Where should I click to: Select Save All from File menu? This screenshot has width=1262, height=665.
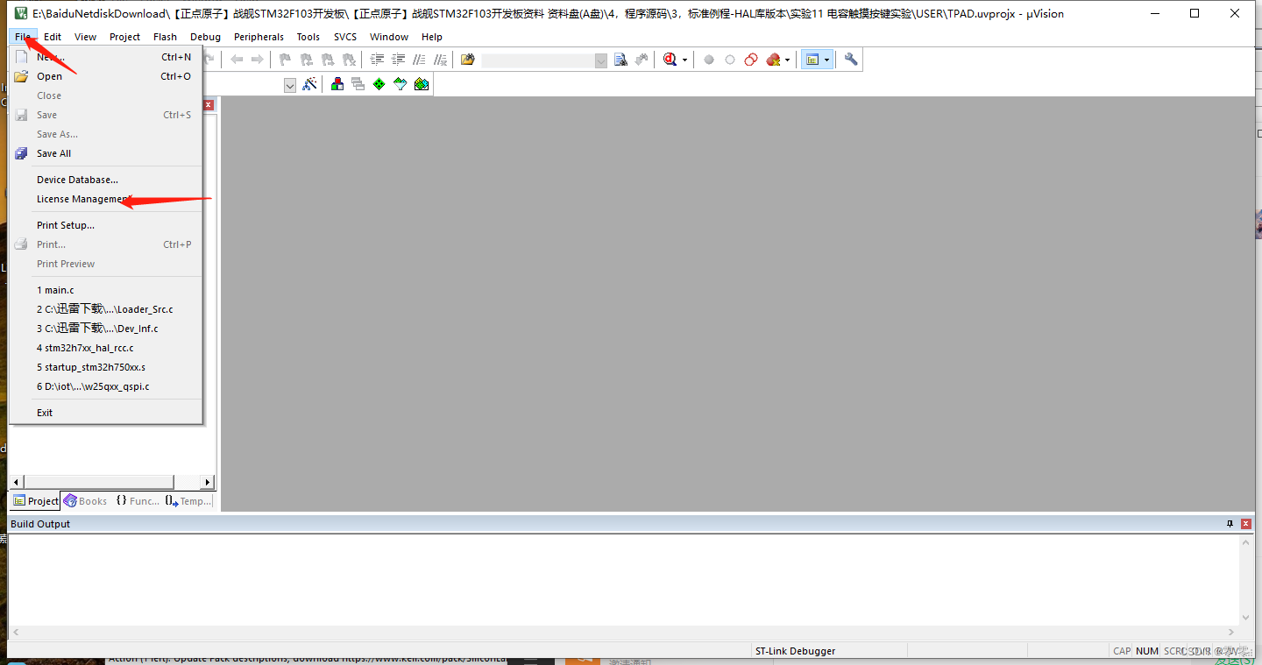[x=106, y=153]
